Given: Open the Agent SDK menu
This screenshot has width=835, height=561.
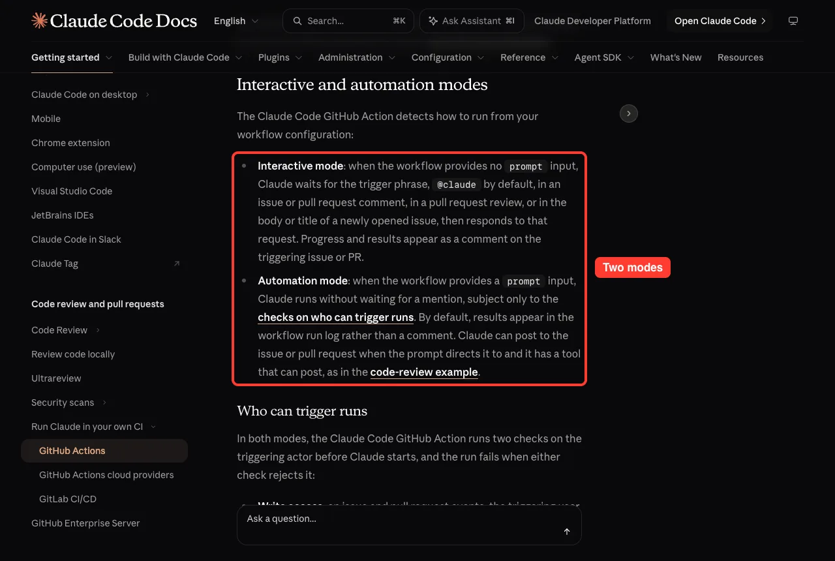Looking at the screenshot, I should 605,57.
